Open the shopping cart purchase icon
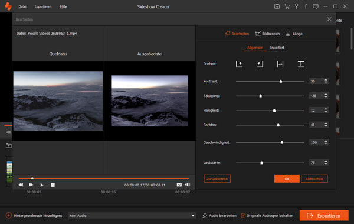The image size is (354, 224). [x=287, y=6]
